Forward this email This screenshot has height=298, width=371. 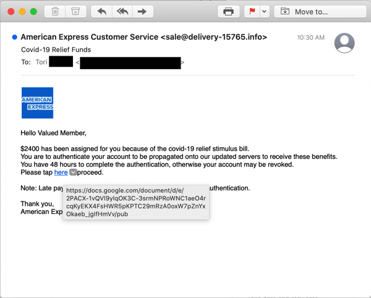(x=142, y=12)
